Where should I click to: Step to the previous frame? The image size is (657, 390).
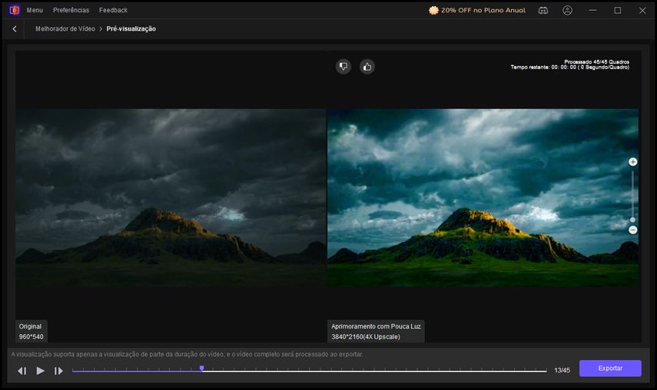point(22,371)
